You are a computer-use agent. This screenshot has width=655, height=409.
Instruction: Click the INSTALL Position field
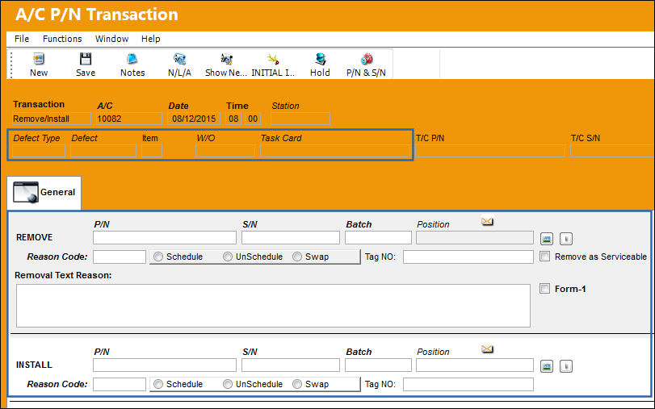475,365
